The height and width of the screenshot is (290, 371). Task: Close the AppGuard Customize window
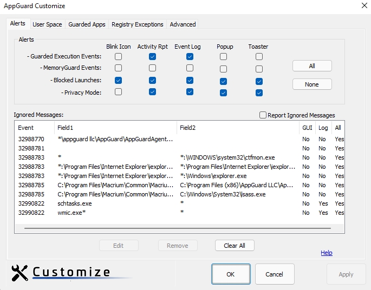365,5
